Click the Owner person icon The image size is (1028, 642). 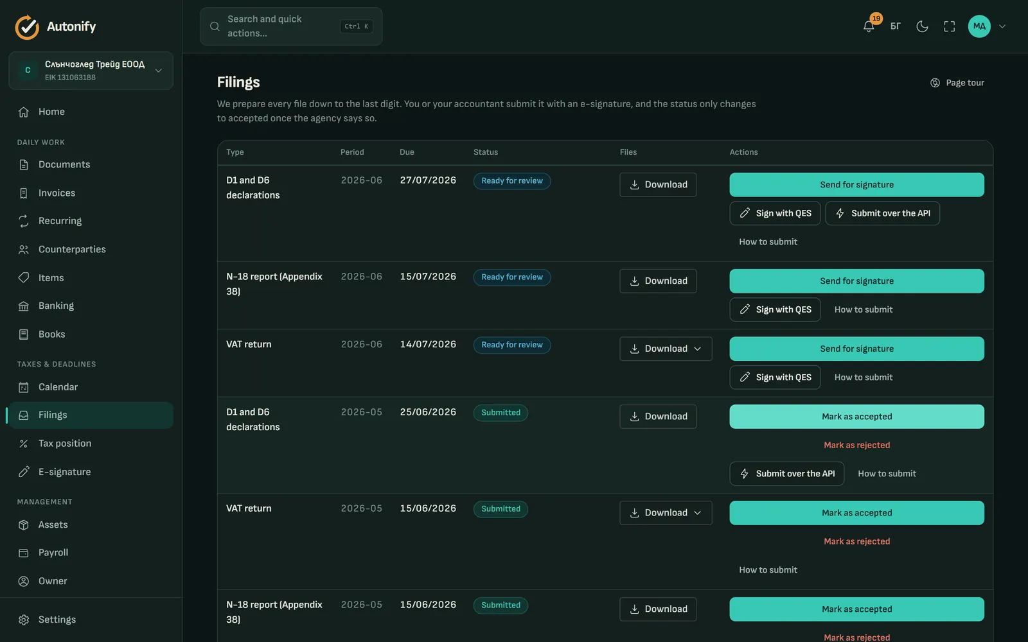click(24, 581)
